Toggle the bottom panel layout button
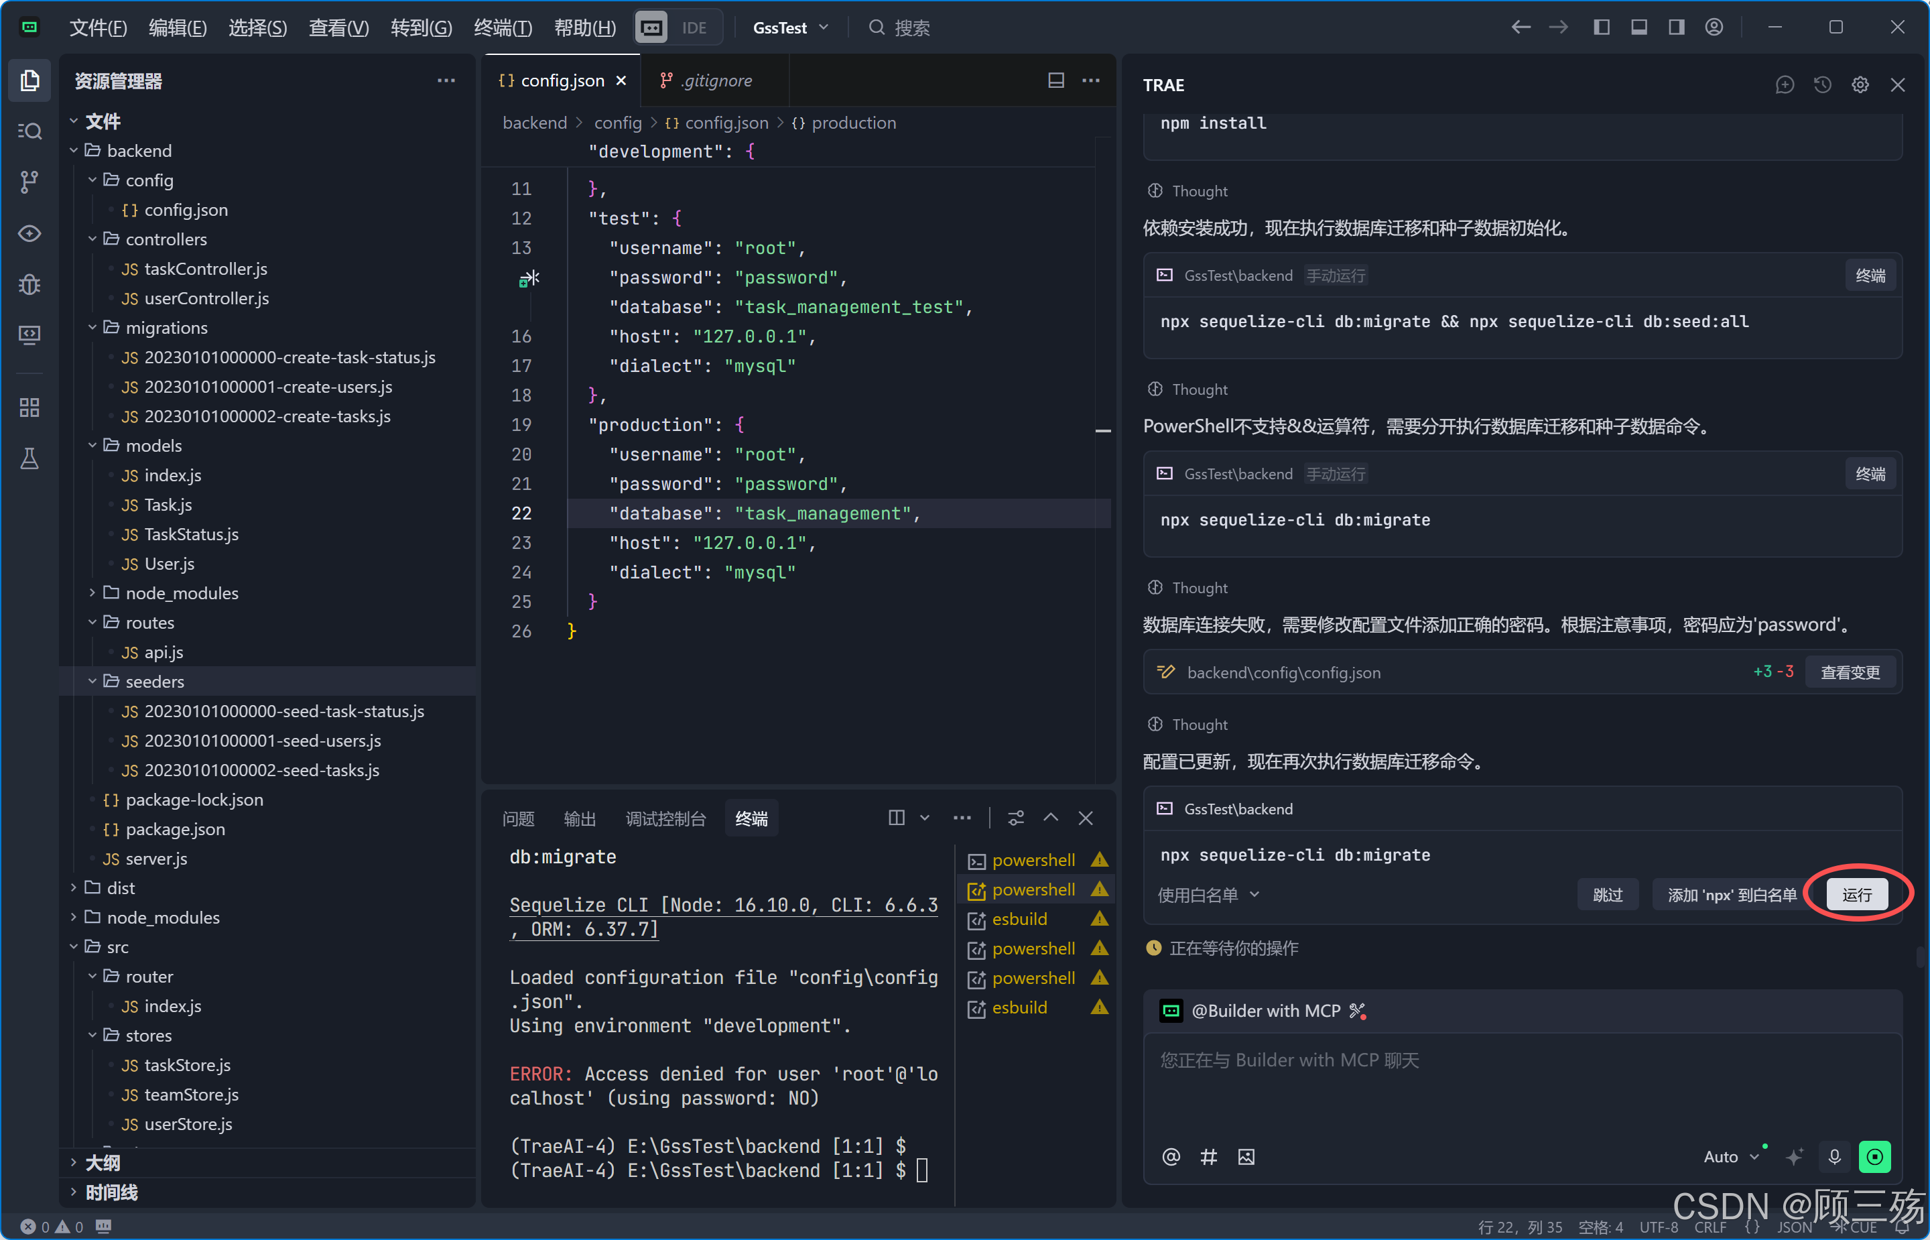 coord(1638,27)
